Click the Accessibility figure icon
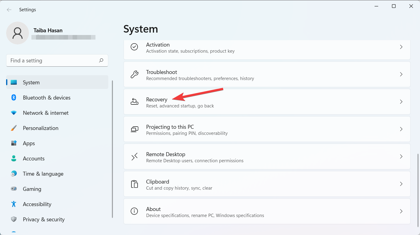420x235 pixels. (x=14, y=204)
